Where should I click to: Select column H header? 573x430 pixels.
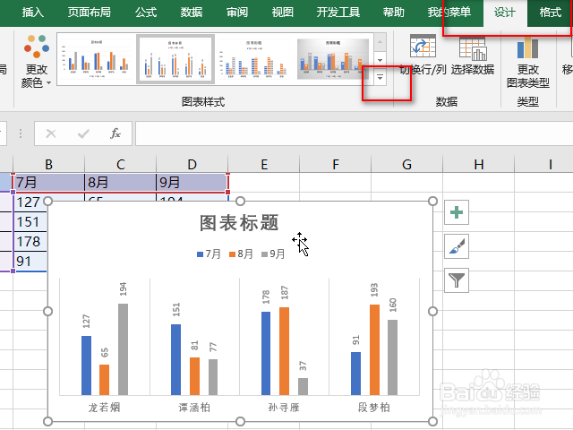[x=478, y=164]
